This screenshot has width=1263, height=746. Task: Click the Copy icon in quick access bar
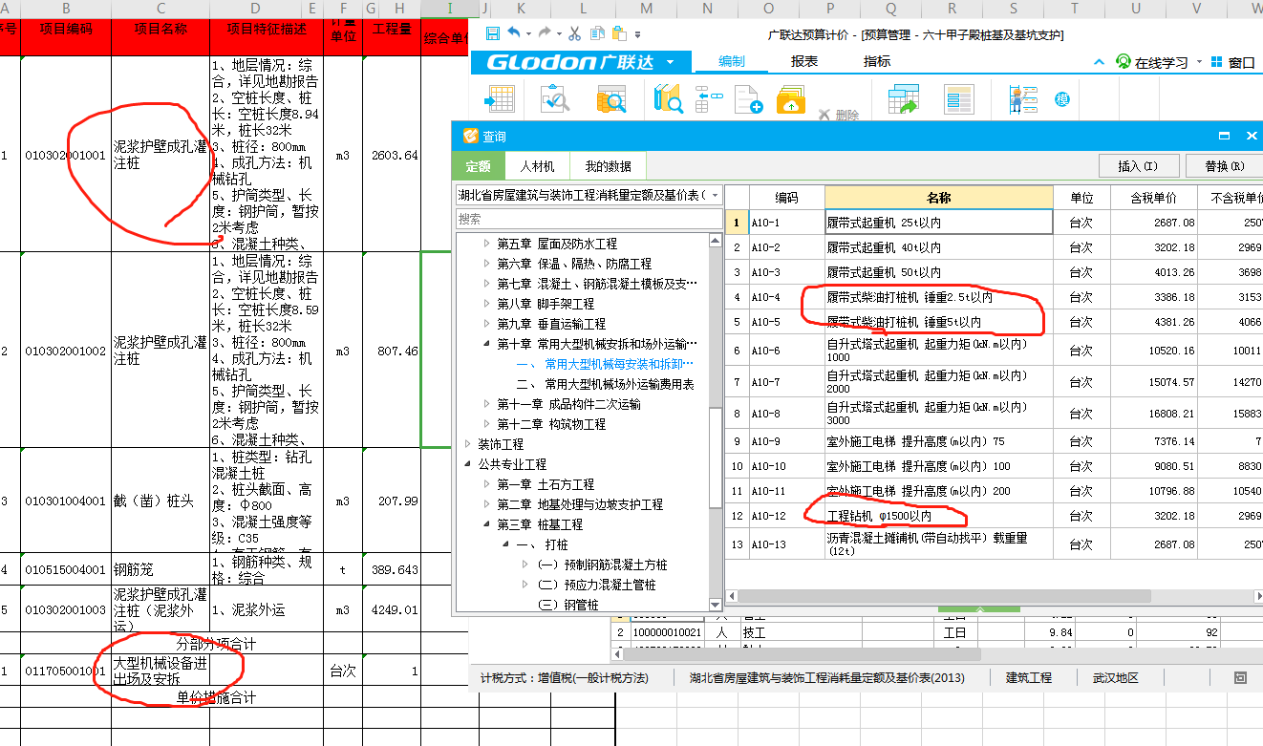[596, 33]
